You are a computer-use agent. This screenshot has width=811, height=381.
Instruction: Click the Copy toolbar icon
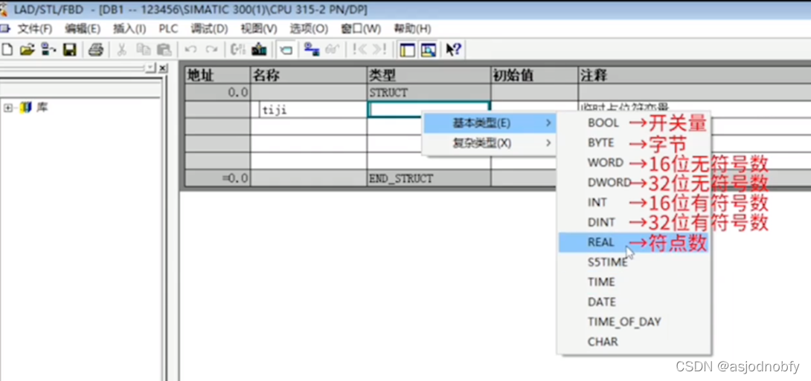pos(143,50)
